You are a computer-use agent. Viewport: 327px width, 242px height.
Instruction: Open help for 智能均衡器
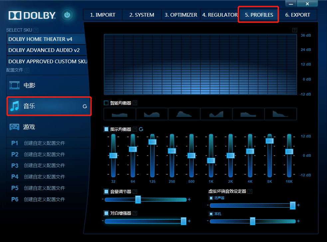(x=135, y=103)
